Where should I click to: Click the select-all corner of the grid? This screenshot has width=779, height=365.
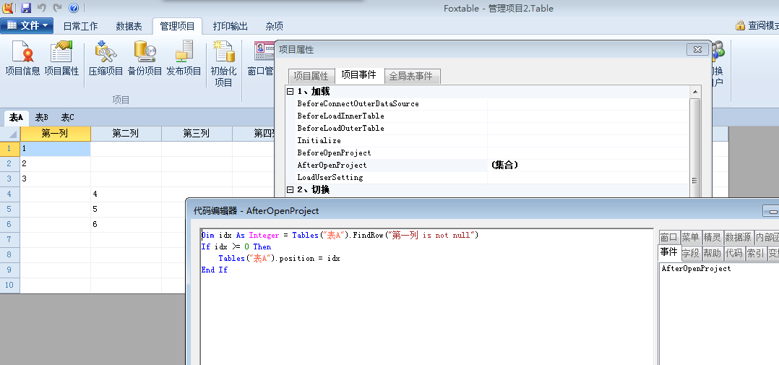click(10, 134)
